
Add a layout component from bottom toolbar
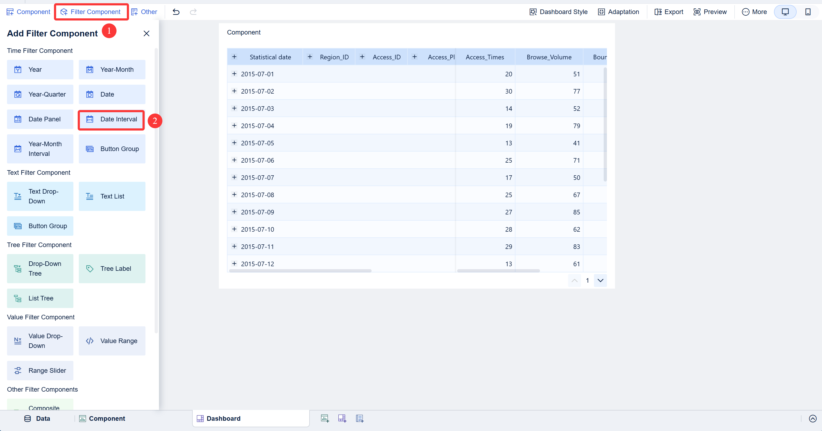pyautogui.click(x=342, y=418)
